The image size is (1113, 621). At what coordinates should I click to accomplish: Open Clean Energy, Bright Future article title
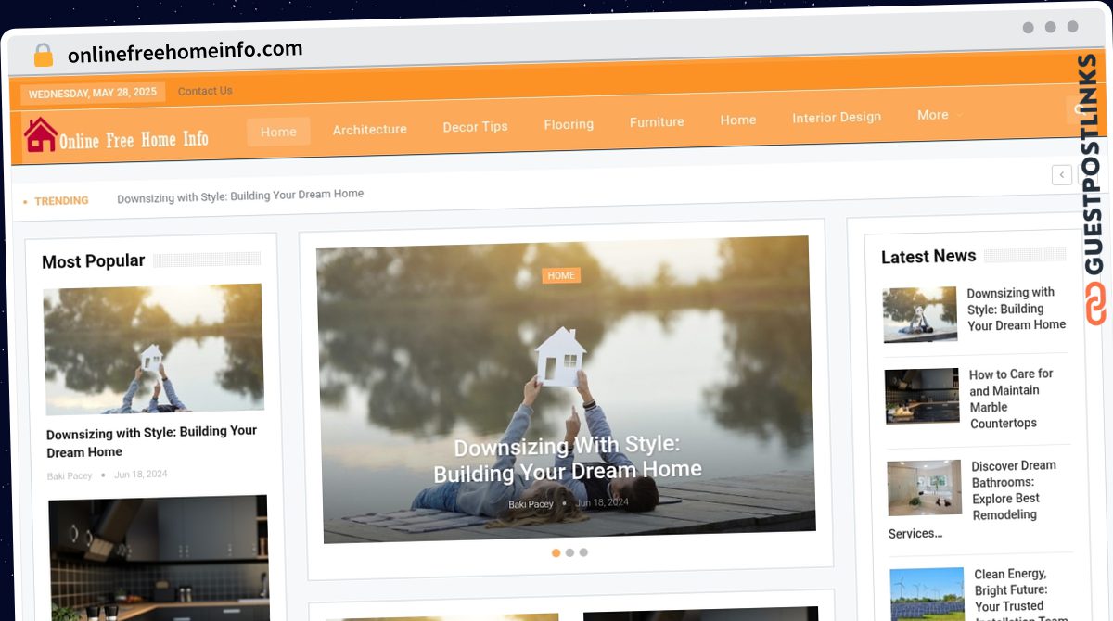[x=1019, y=594]
